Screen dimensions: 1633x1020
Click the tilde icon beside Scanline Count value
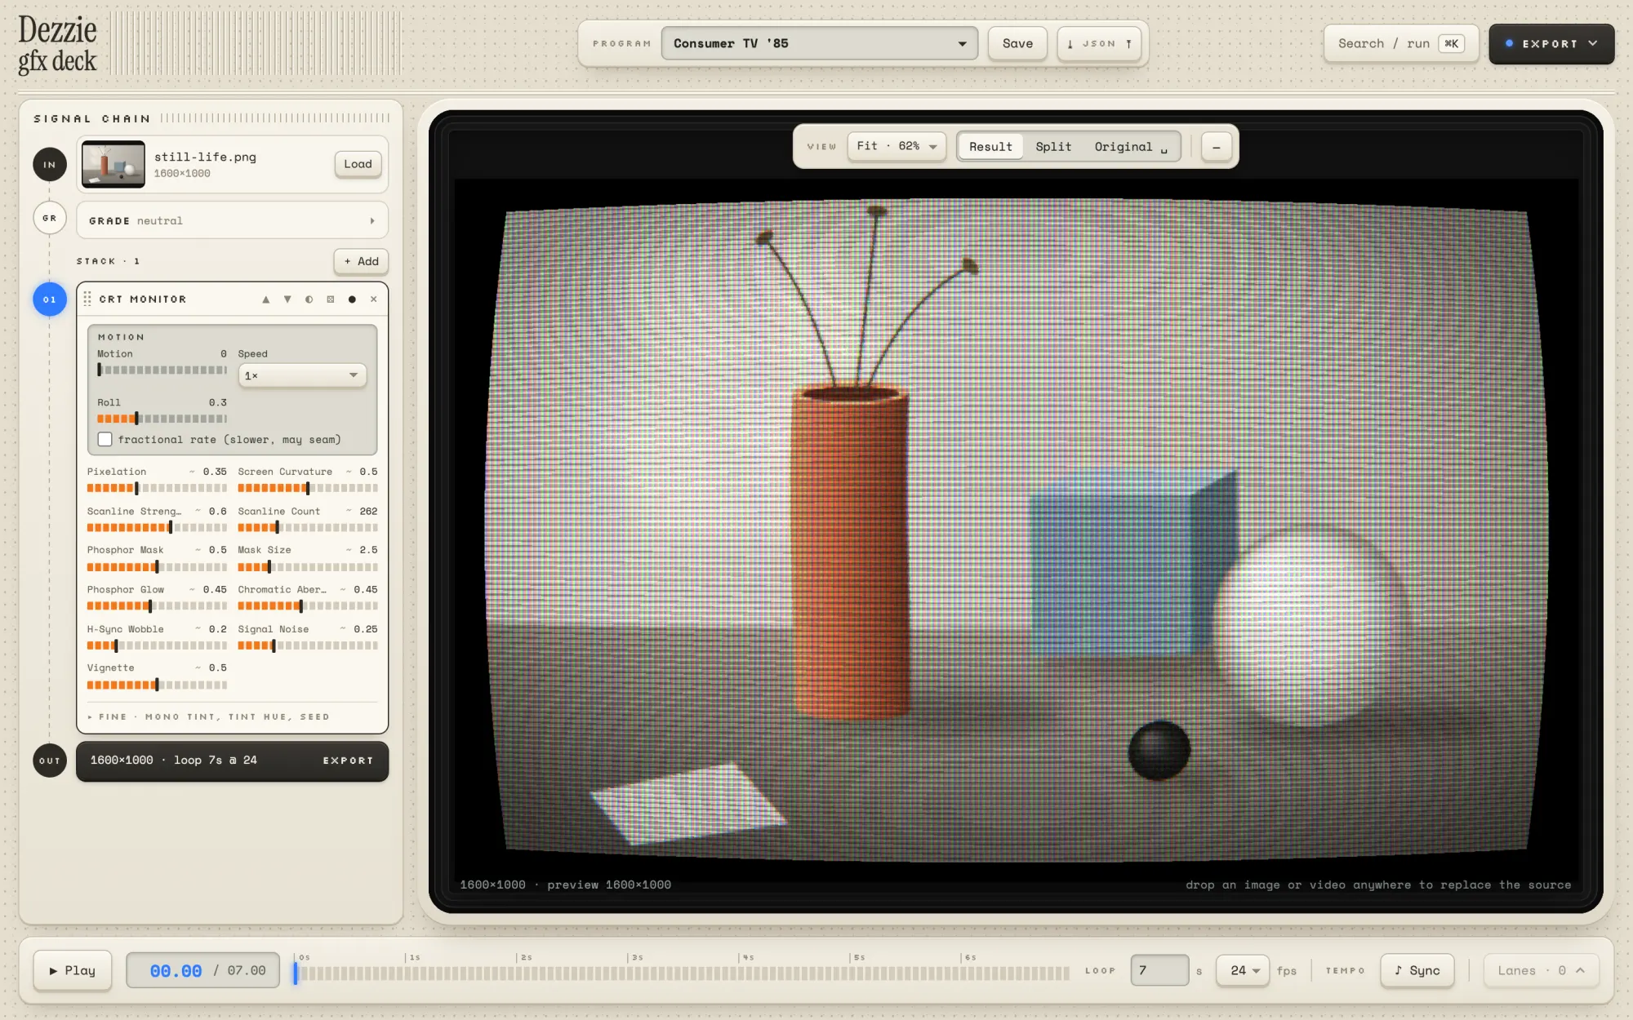click(x=349, y=511)
